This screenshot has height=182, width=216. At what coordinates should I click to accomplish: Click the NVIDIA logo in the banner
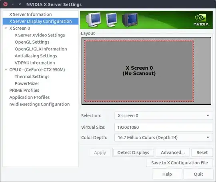point(201,20)
